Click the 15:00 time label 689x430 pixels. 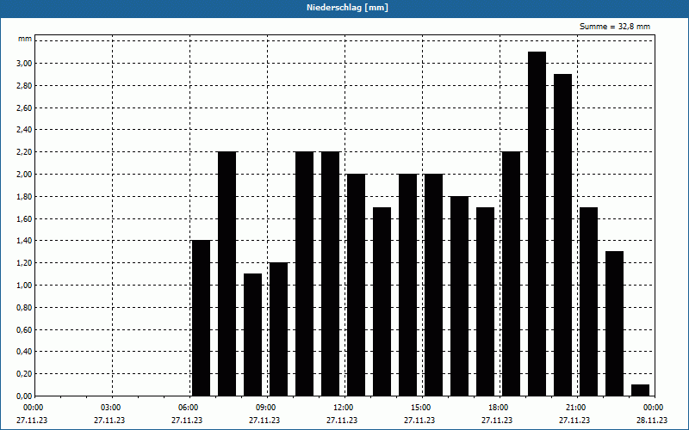422,408
